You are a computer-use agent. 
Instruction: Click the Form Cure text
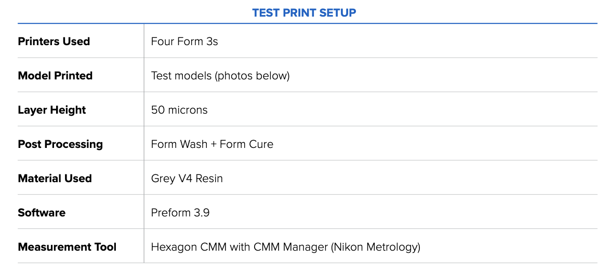pyautogui.click(x=246, y=144)
